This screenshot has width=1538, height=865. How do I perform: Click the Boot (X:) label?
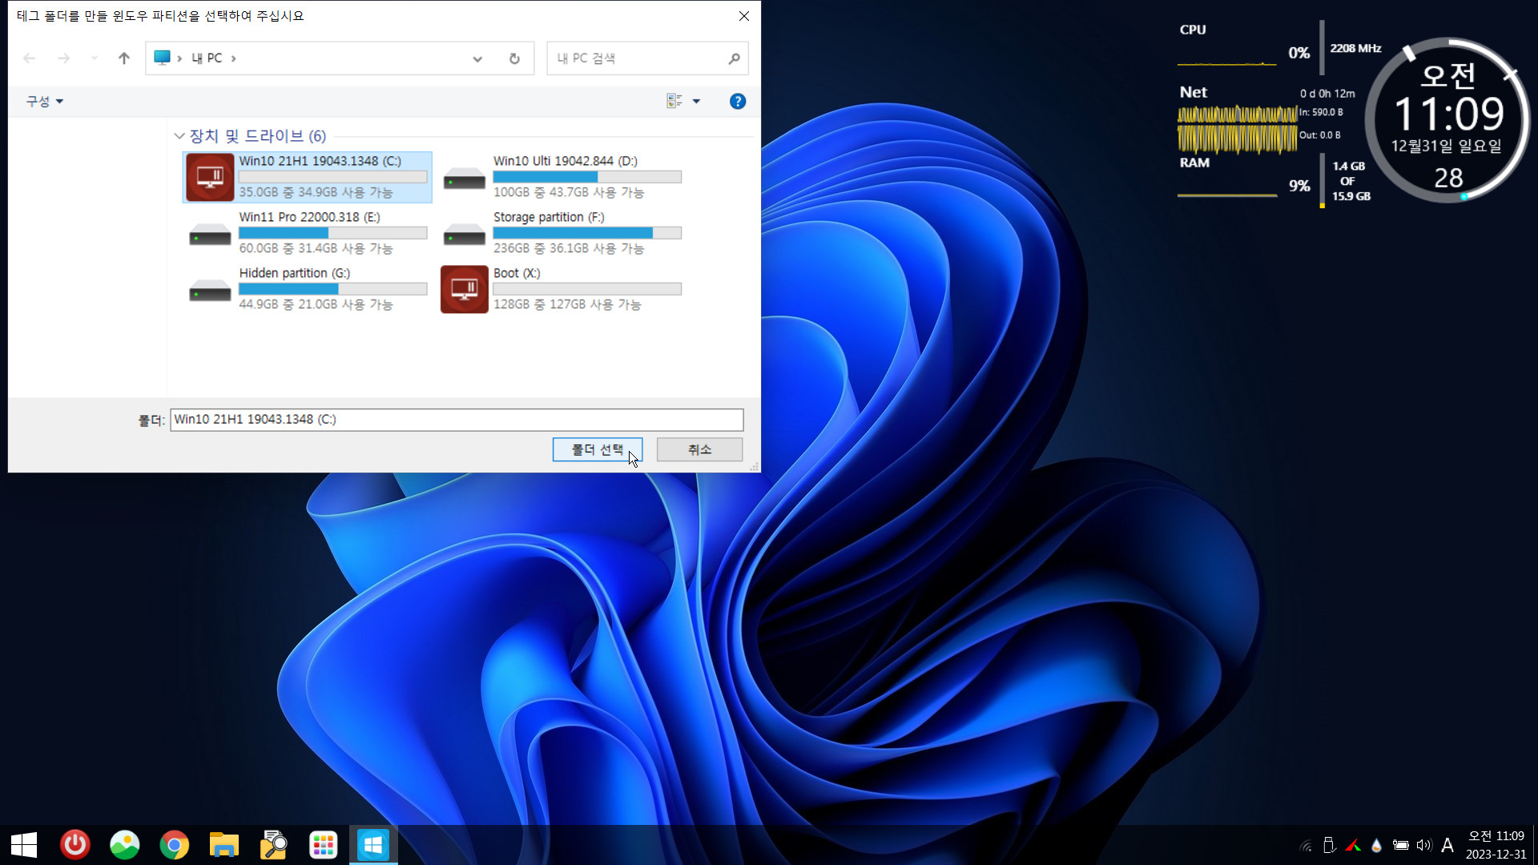point(517,273)
